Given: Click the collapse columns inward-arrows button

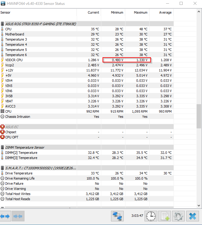Looking at the screenshot, I should (18, 216).
